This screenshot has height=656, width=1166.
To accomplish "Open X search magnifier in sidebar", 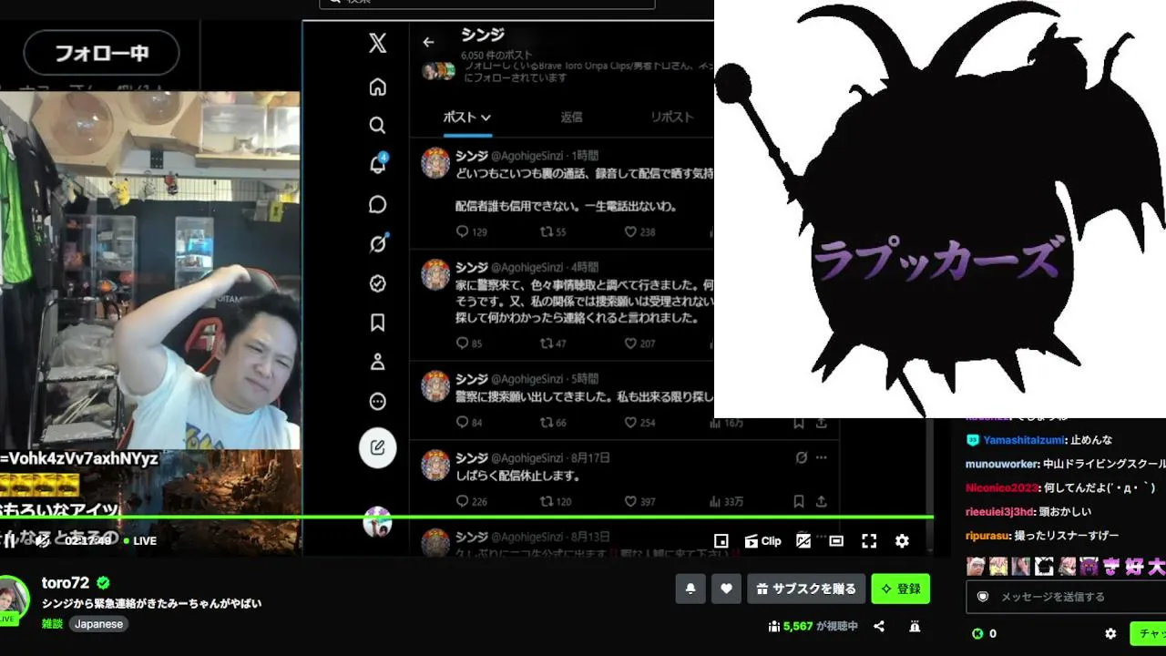I will (377, 125).
